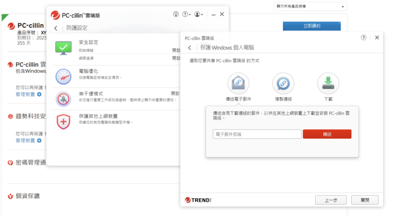This screenshot has height=217, width=395.
Task: Click the 關閉 button in share dialog
Action: coord(365,200)
